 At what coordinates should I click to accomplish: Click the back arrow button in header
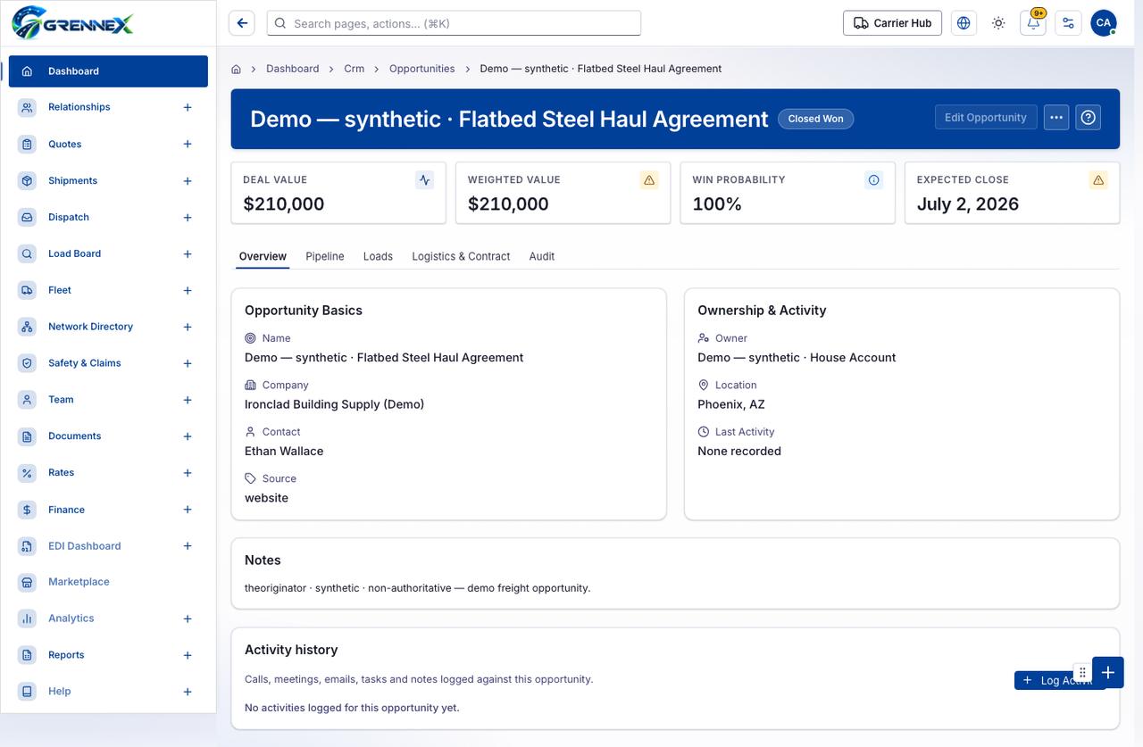click(x=241, y=23)
